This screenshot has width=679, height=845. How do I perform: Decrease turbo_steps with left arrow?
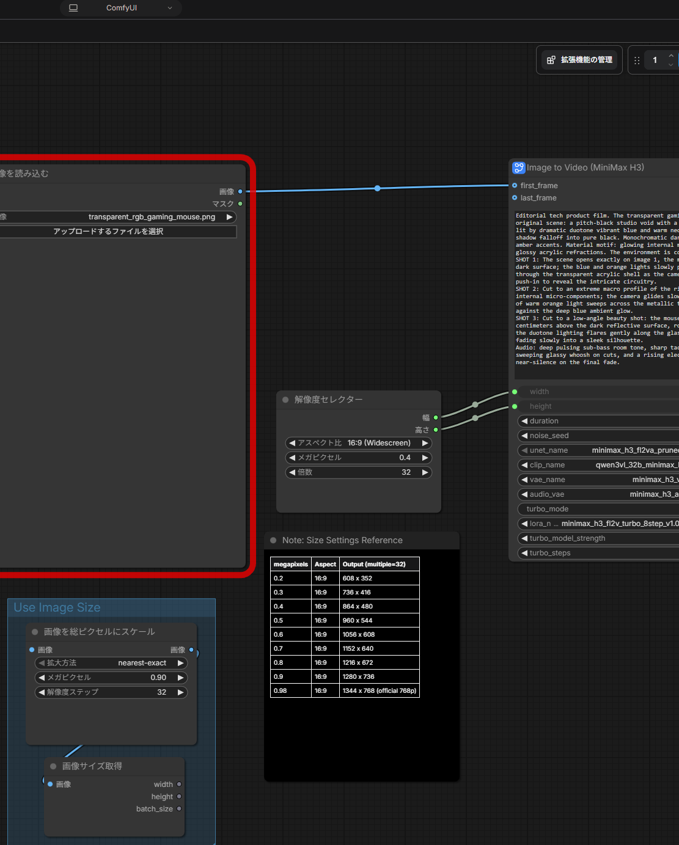pyautogui.click(x=524, y=553)
